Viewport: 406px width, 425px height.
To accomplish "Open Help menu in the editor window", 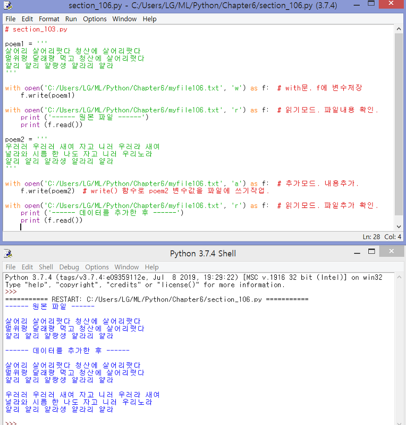I will point(149,19).
